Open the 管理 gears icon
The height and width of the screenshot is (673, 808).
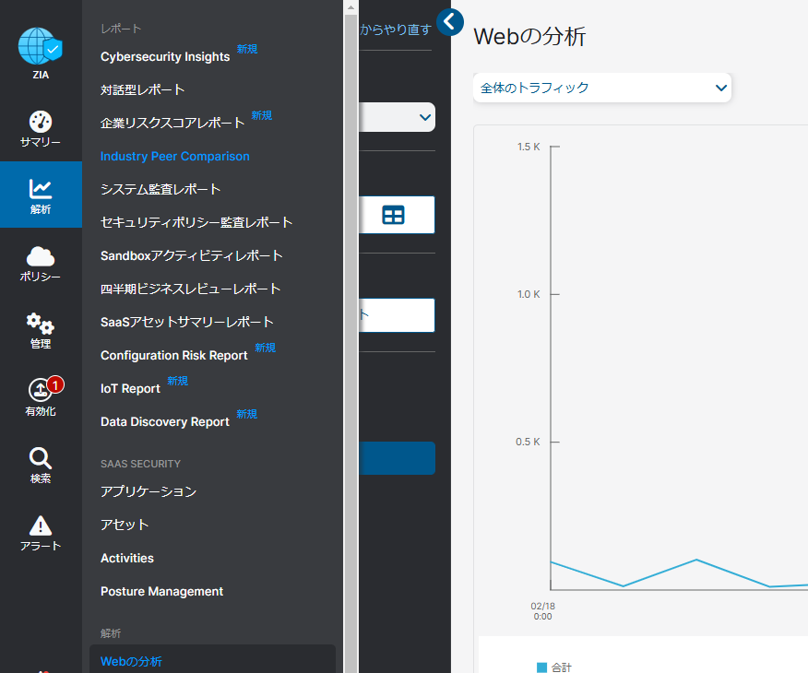[41, 324]
